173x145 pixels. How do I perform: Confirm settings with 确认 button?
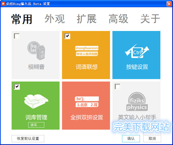click(131, 139)
